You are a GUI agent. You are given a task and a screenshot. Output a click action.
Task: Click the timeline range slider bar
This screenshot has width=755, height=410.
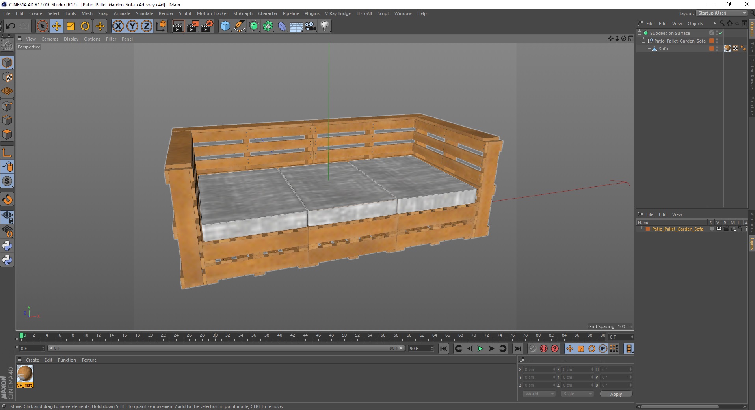pyautogui.click(x=226, y=348)
